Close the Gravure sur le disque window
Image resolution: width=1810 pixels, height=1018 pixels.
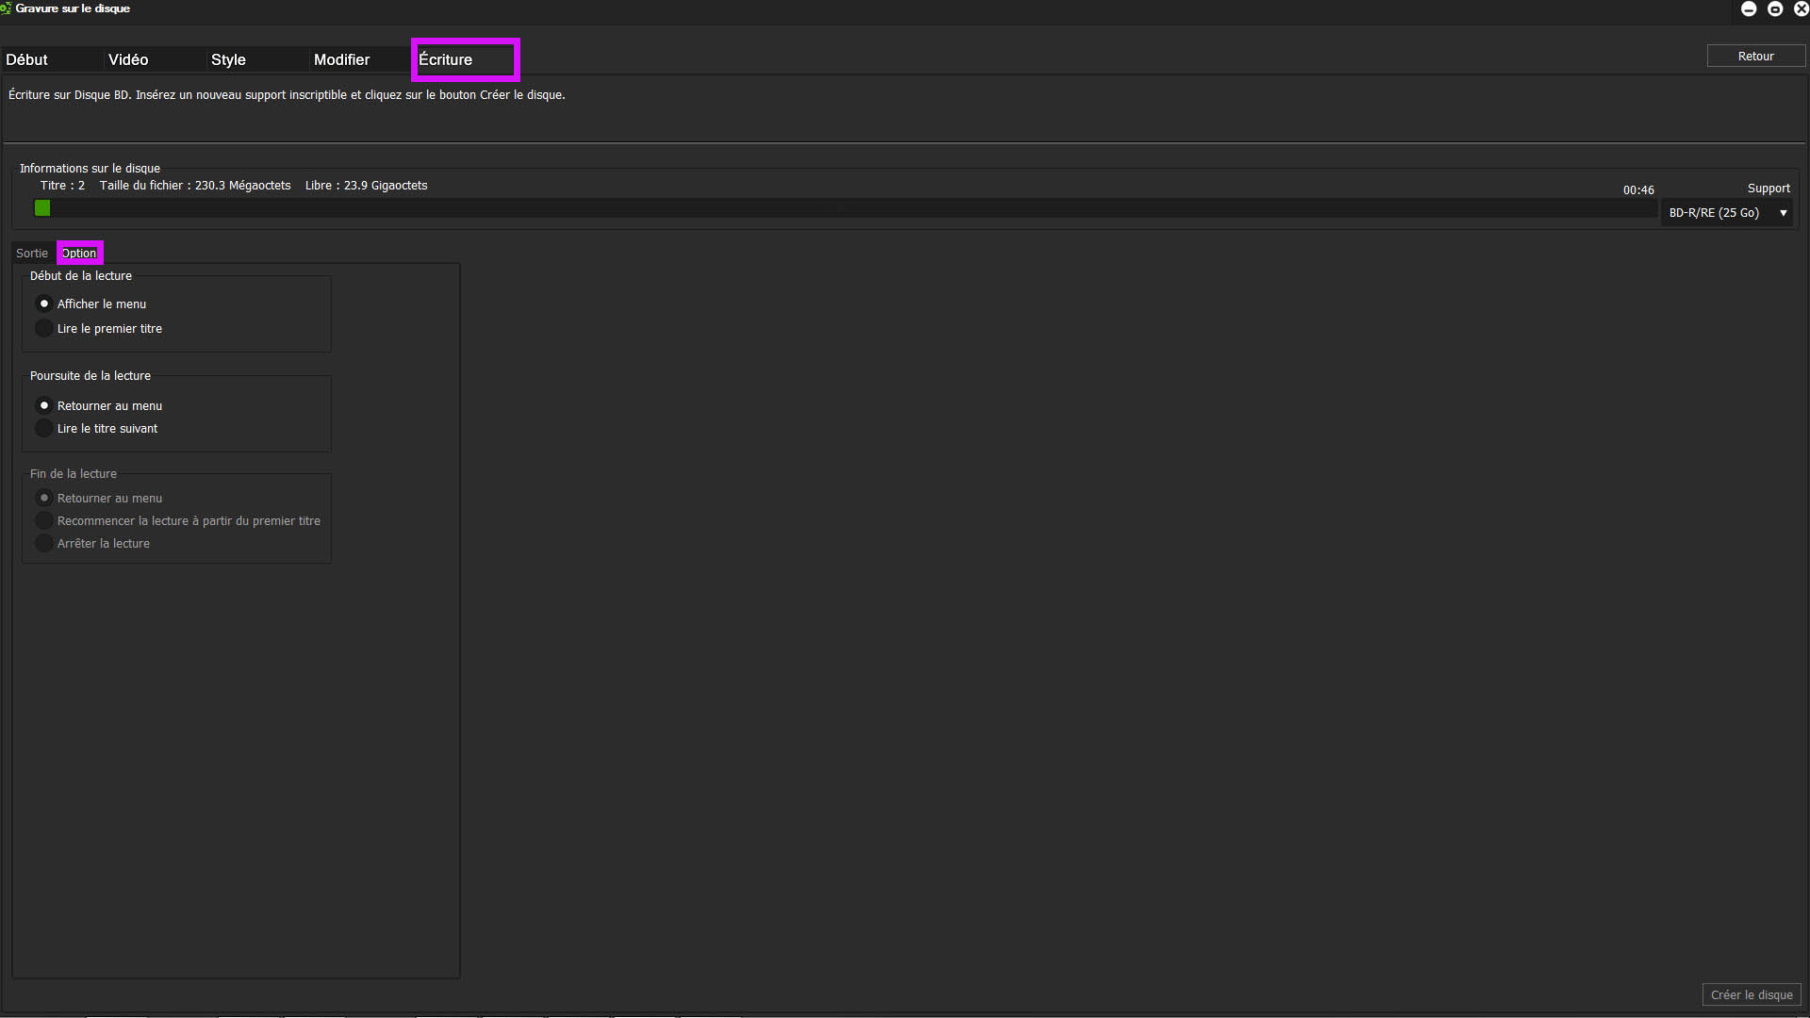pos(1801,8)
